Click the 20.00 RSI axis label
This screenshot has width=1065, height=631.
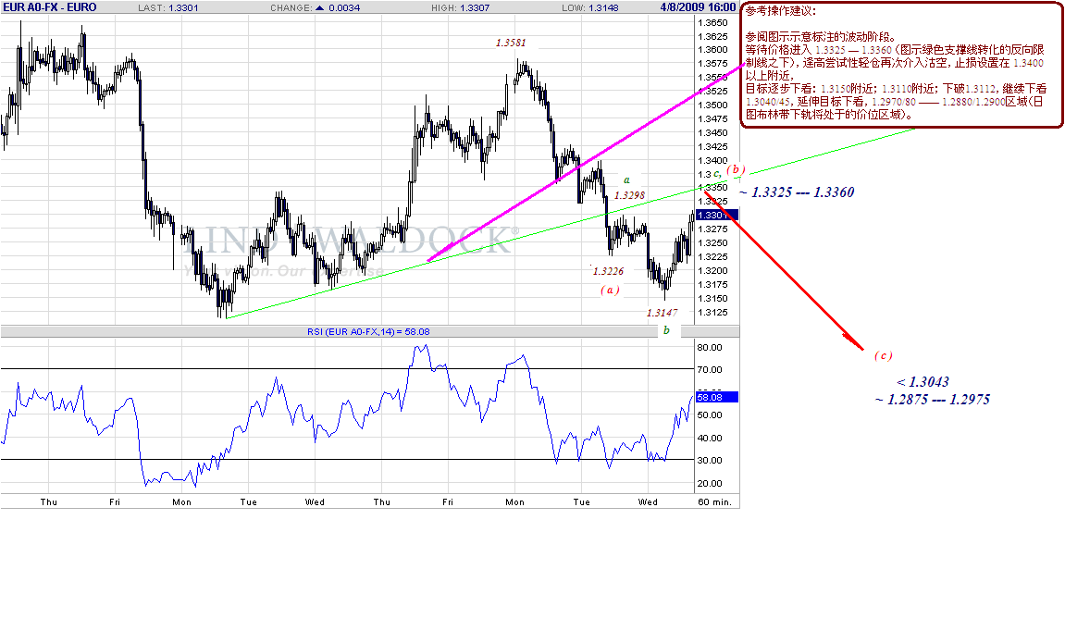point(710,484)
